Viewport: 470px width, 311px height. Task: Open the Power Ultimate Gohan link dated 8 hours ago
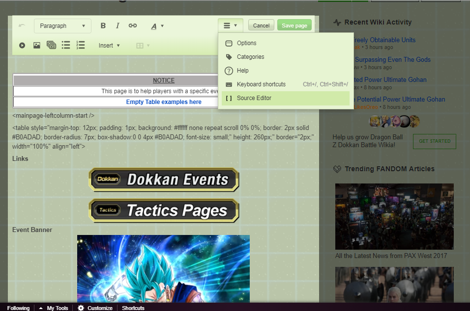[390, 80]
